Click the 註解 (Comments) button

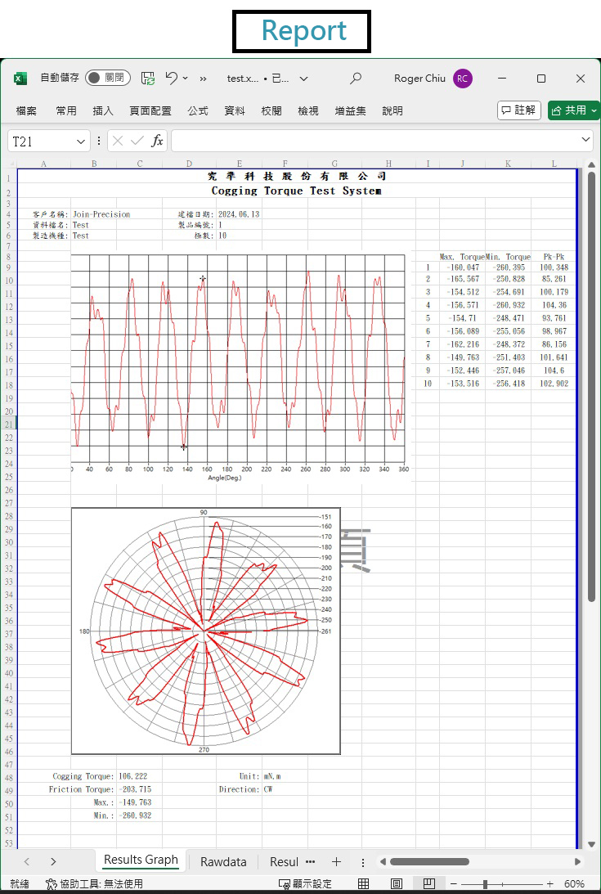tap(519, 110)
